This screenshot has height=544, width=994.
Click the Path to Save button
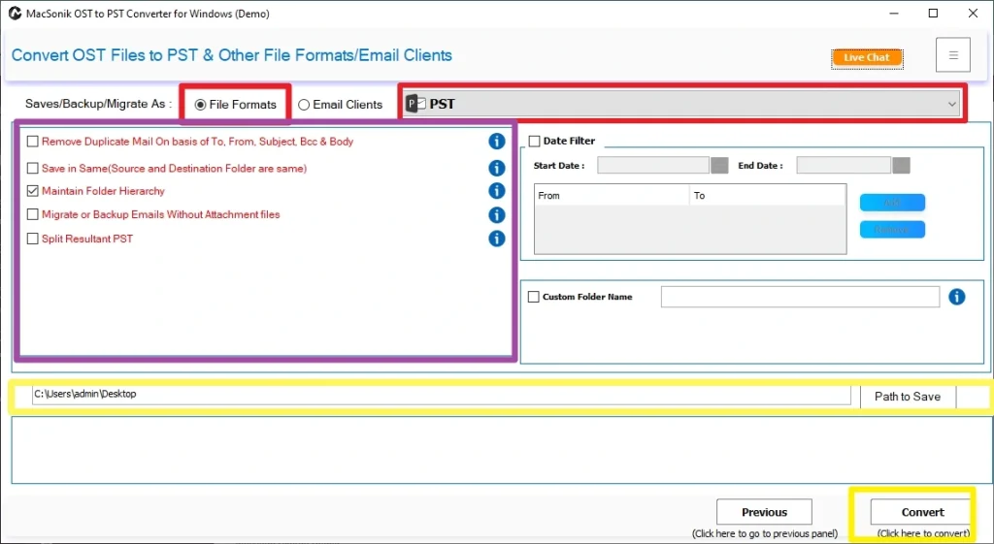click(x=907, y=396)
